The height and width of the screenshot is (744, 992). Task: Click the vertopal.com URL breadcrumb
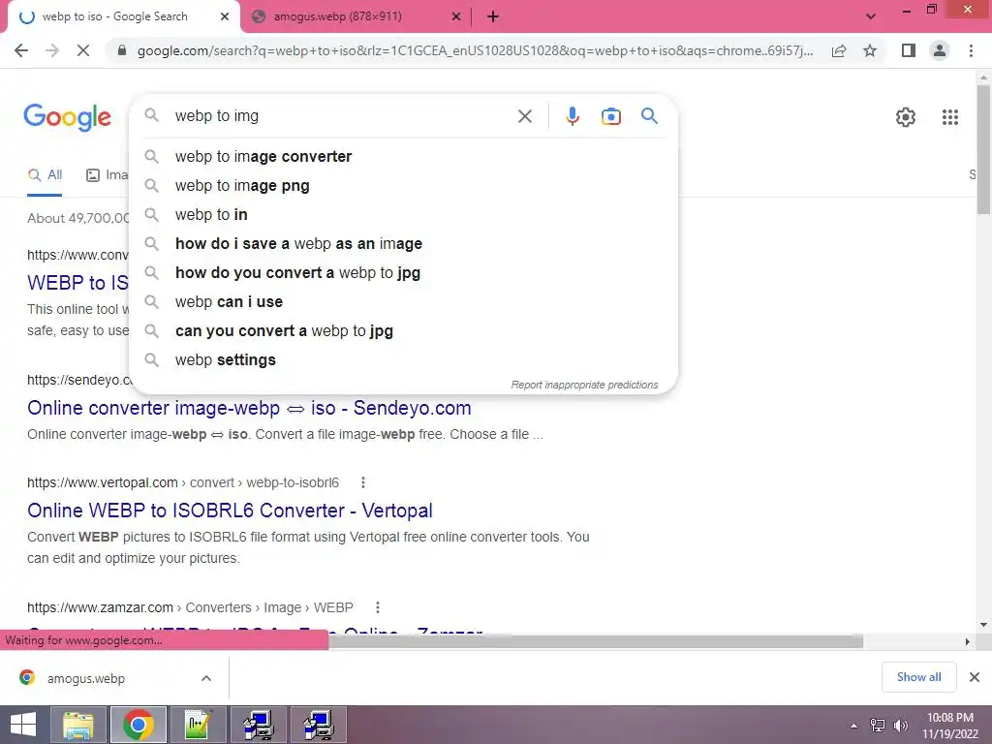click(183, 482)
